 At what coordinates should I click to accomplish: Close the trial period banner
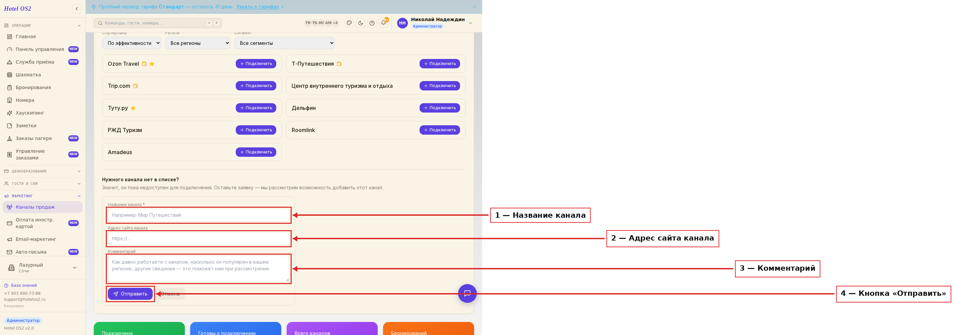coord(474,7)
